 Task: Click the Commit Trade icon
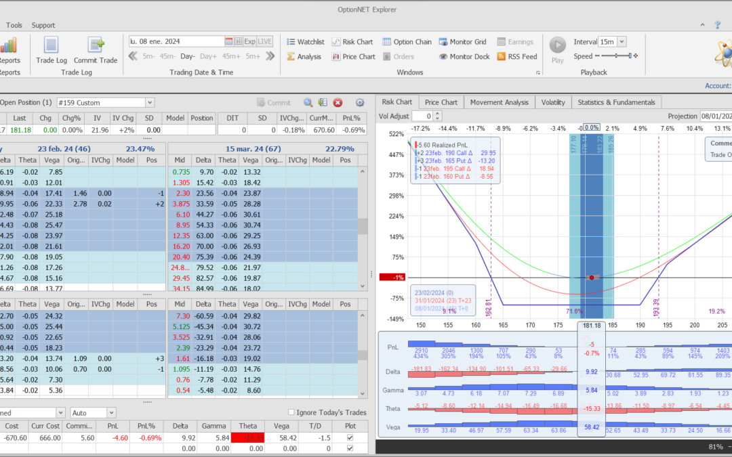[95, 45]
